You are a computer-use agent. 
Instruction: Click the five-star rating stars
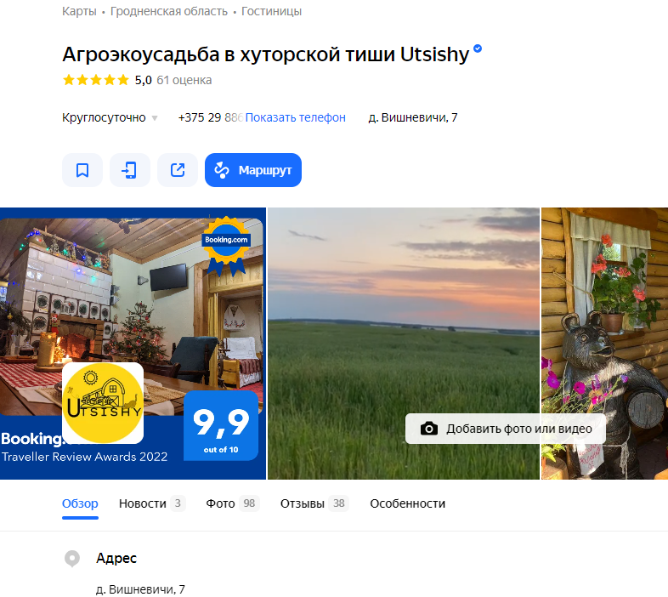(x=96, y=80)
